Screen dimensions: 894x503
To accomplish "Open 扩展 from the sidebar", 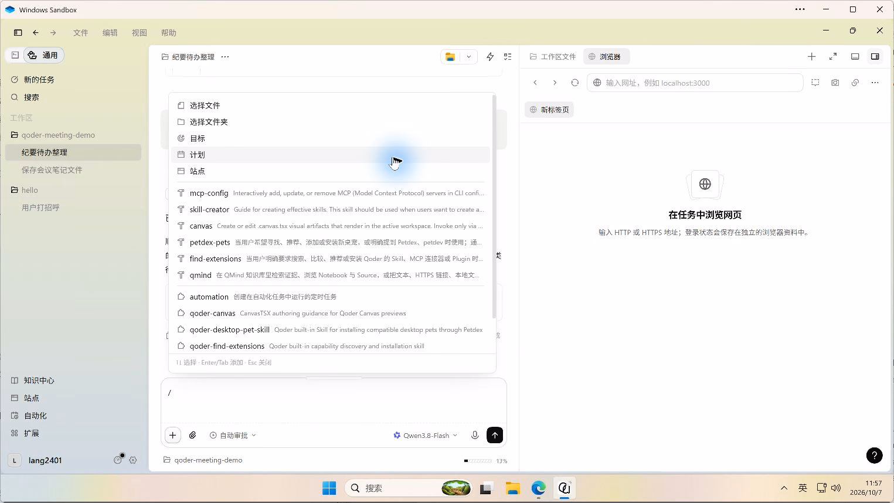I will point(74,433).
